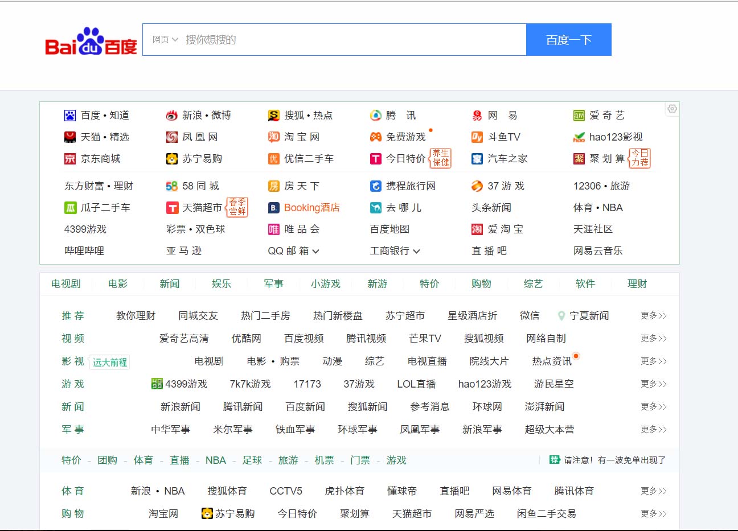Click the 淘宝网 Taobao icon

coord(274,137)
